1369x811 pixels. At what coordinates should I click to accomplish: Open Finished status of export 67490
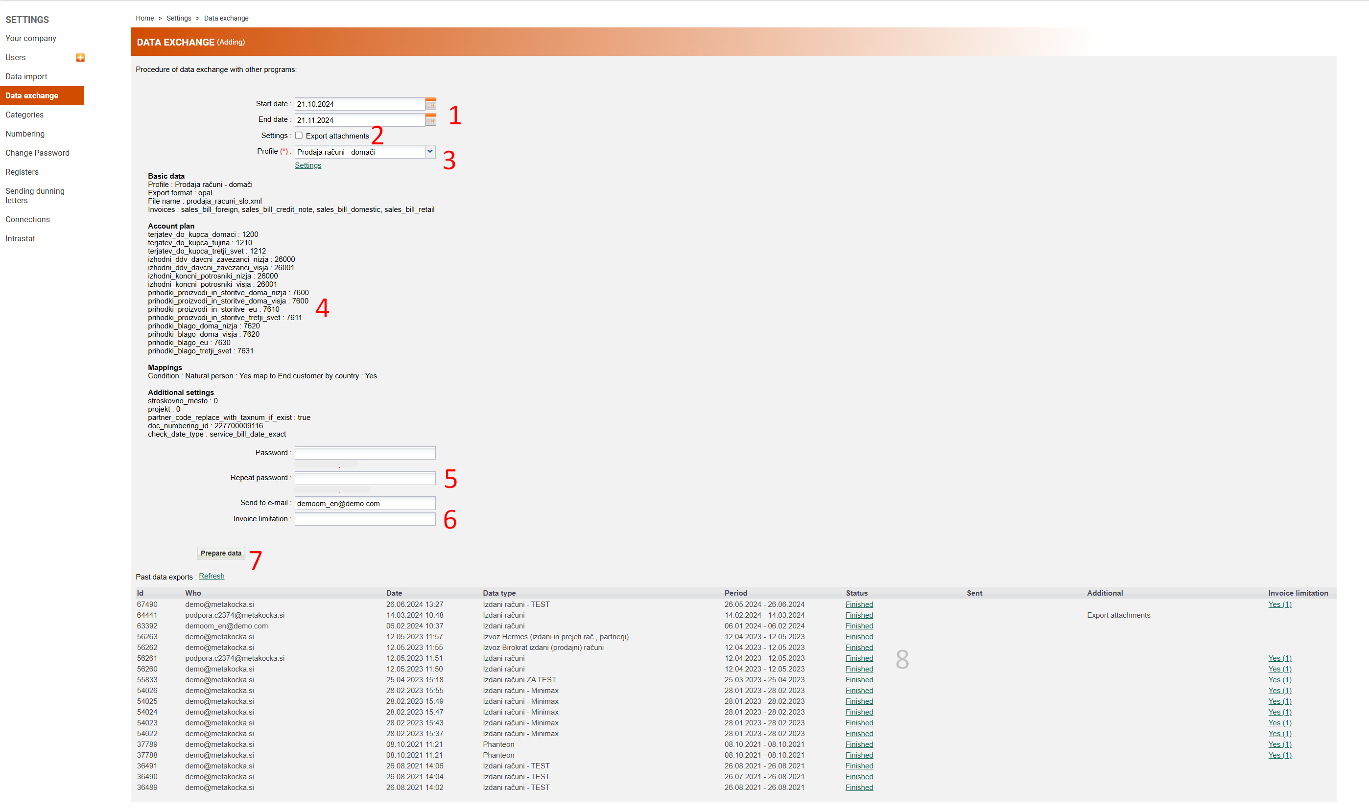click(859, 604)
